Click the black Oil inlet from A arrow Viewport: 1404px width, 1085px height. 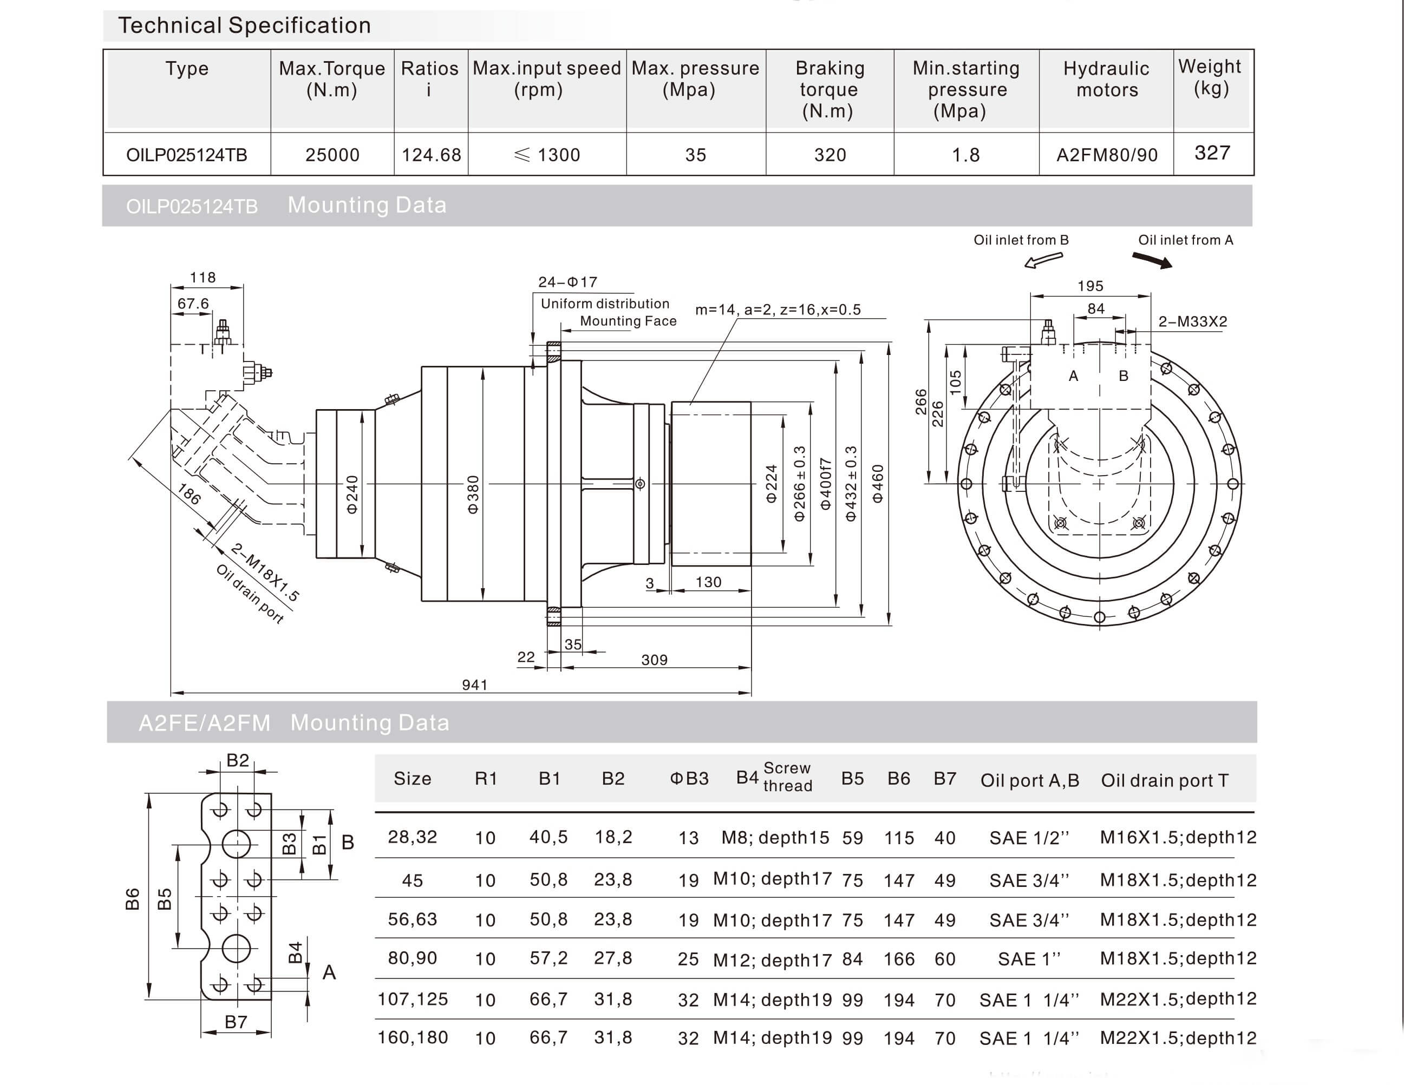pos(1152,260)
